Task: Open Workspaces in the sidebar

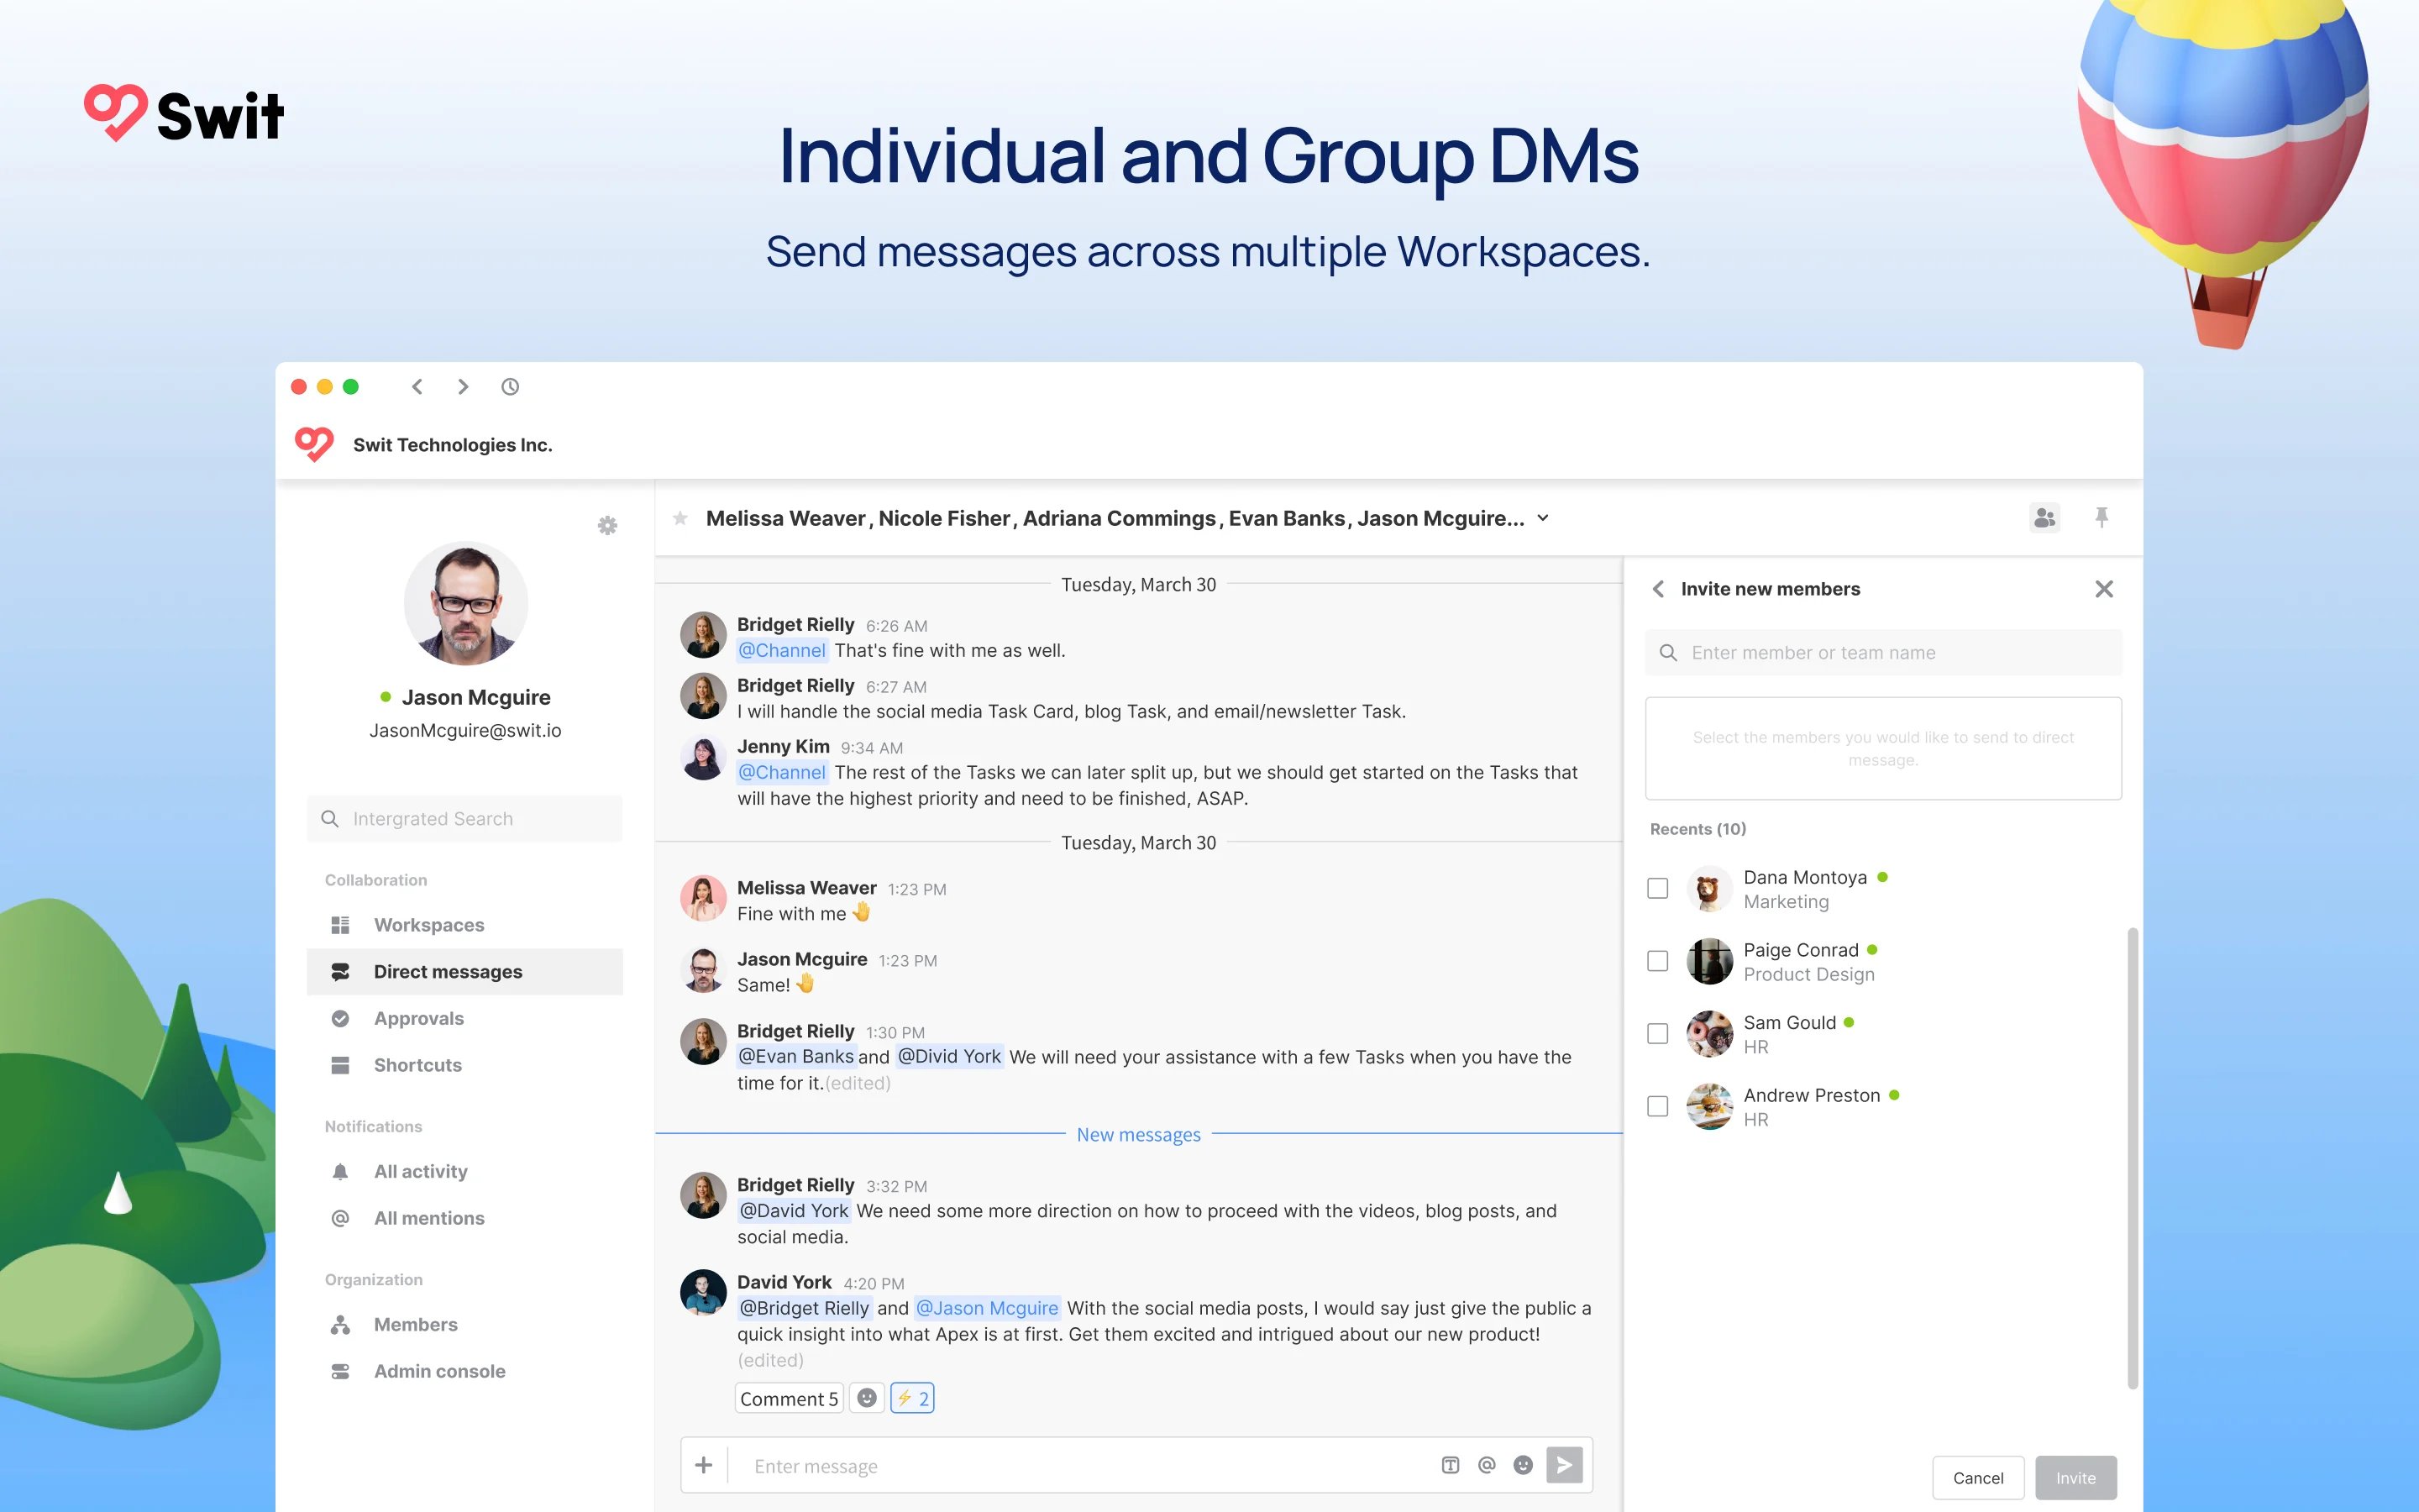Action: coord(428,925)
